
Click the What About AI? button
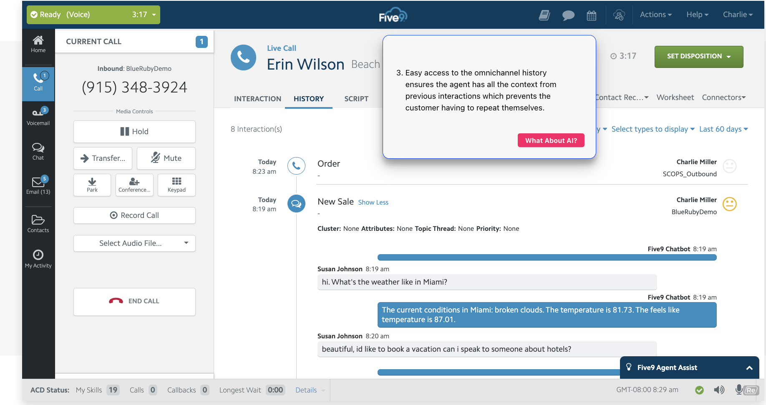pyautogui.click(x=551, y=140)
